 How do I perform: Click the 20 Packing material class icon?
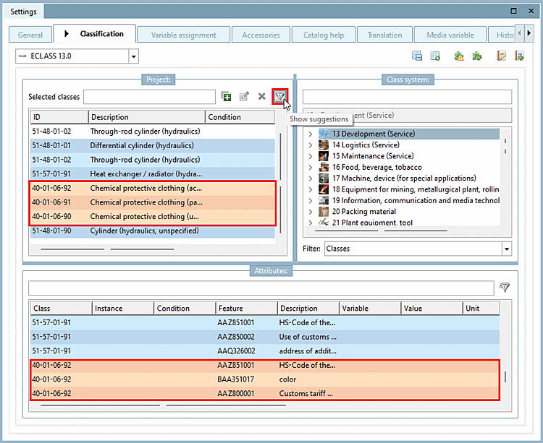[x=324, y=211]
